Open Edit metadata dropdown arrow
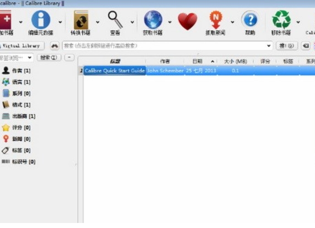The width and height of the screenshot is (315, 228). (60, 22)
